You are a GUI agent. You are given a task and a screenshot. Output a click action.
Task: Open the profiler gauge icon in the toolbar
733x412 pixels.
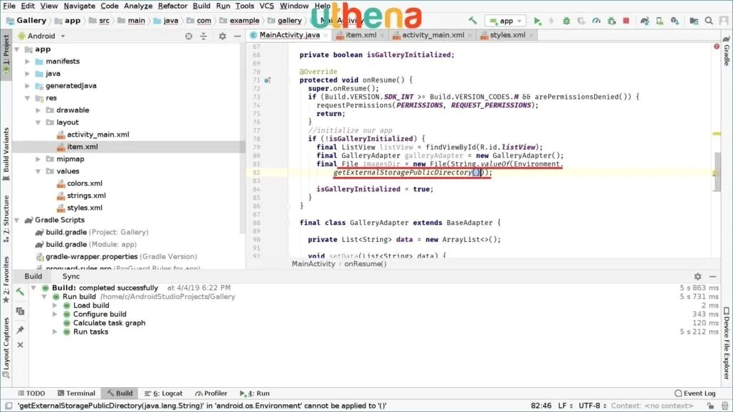[596, 21]
